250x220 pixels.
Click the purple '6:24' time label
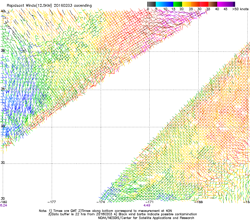(x=3, y=205)
